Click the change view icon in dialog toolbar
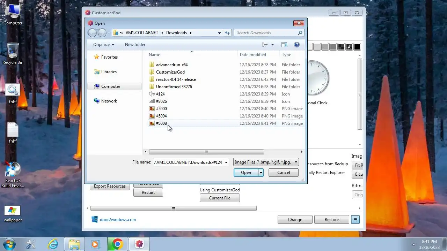Screen dimensions: 447x251 [265, 45]
